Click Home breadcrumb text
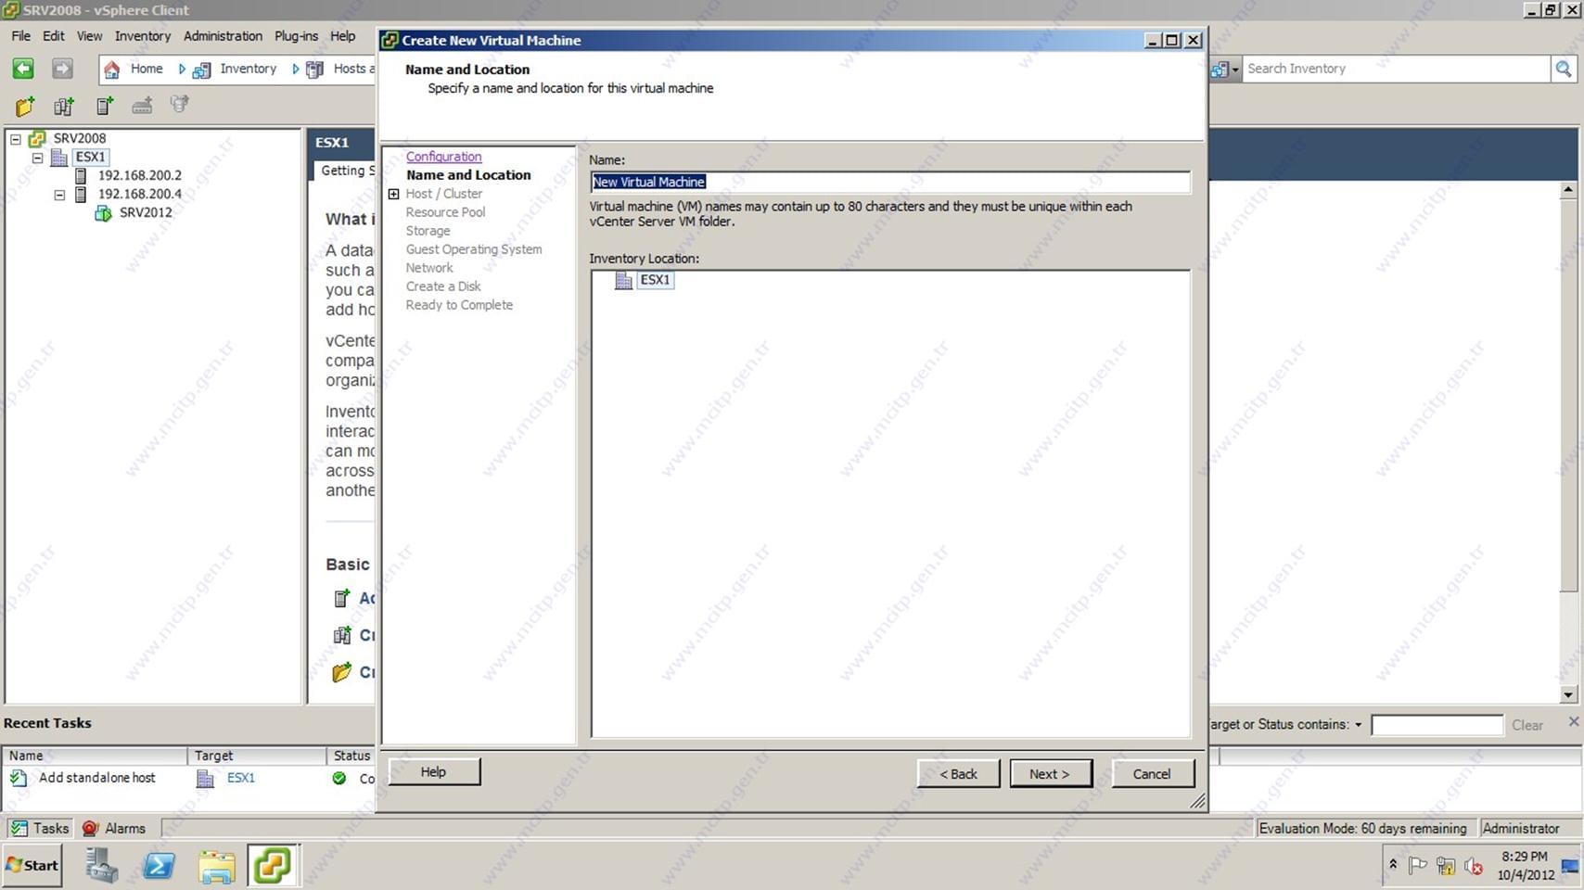This screenshot has height=890, width=1584. coord(147,69)
